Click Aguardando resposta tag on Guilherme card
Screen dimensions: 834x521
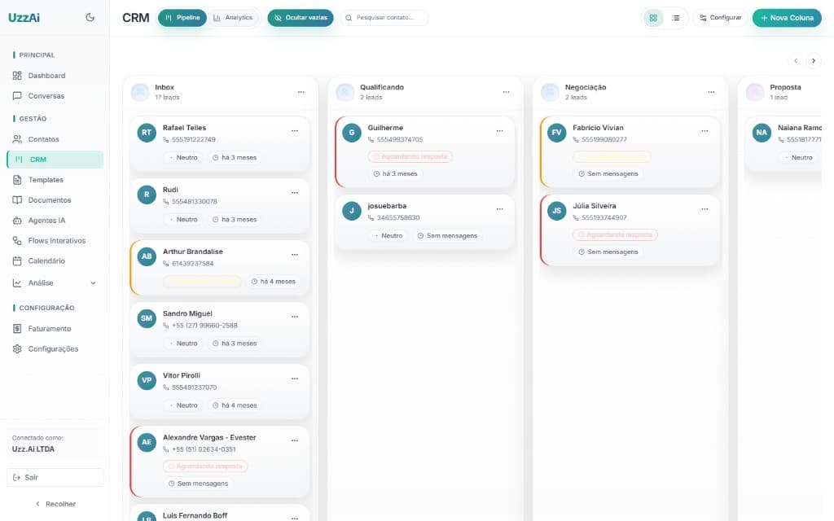coord(410,157)
